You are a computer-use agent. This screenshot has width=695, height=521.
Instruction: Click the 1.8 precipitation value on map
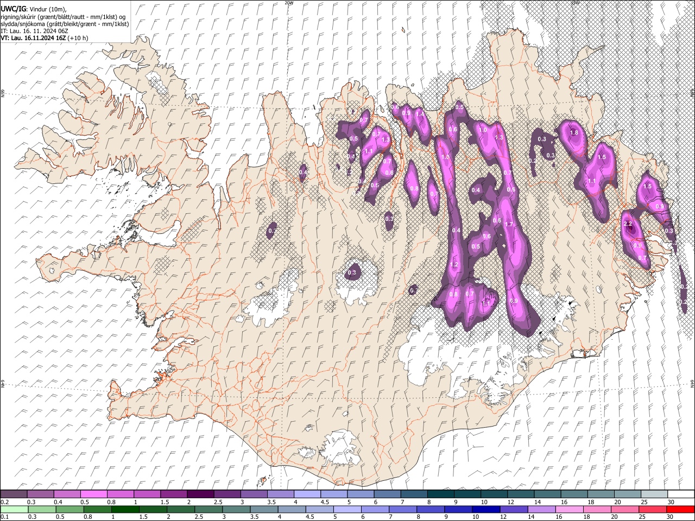point(574,132)
